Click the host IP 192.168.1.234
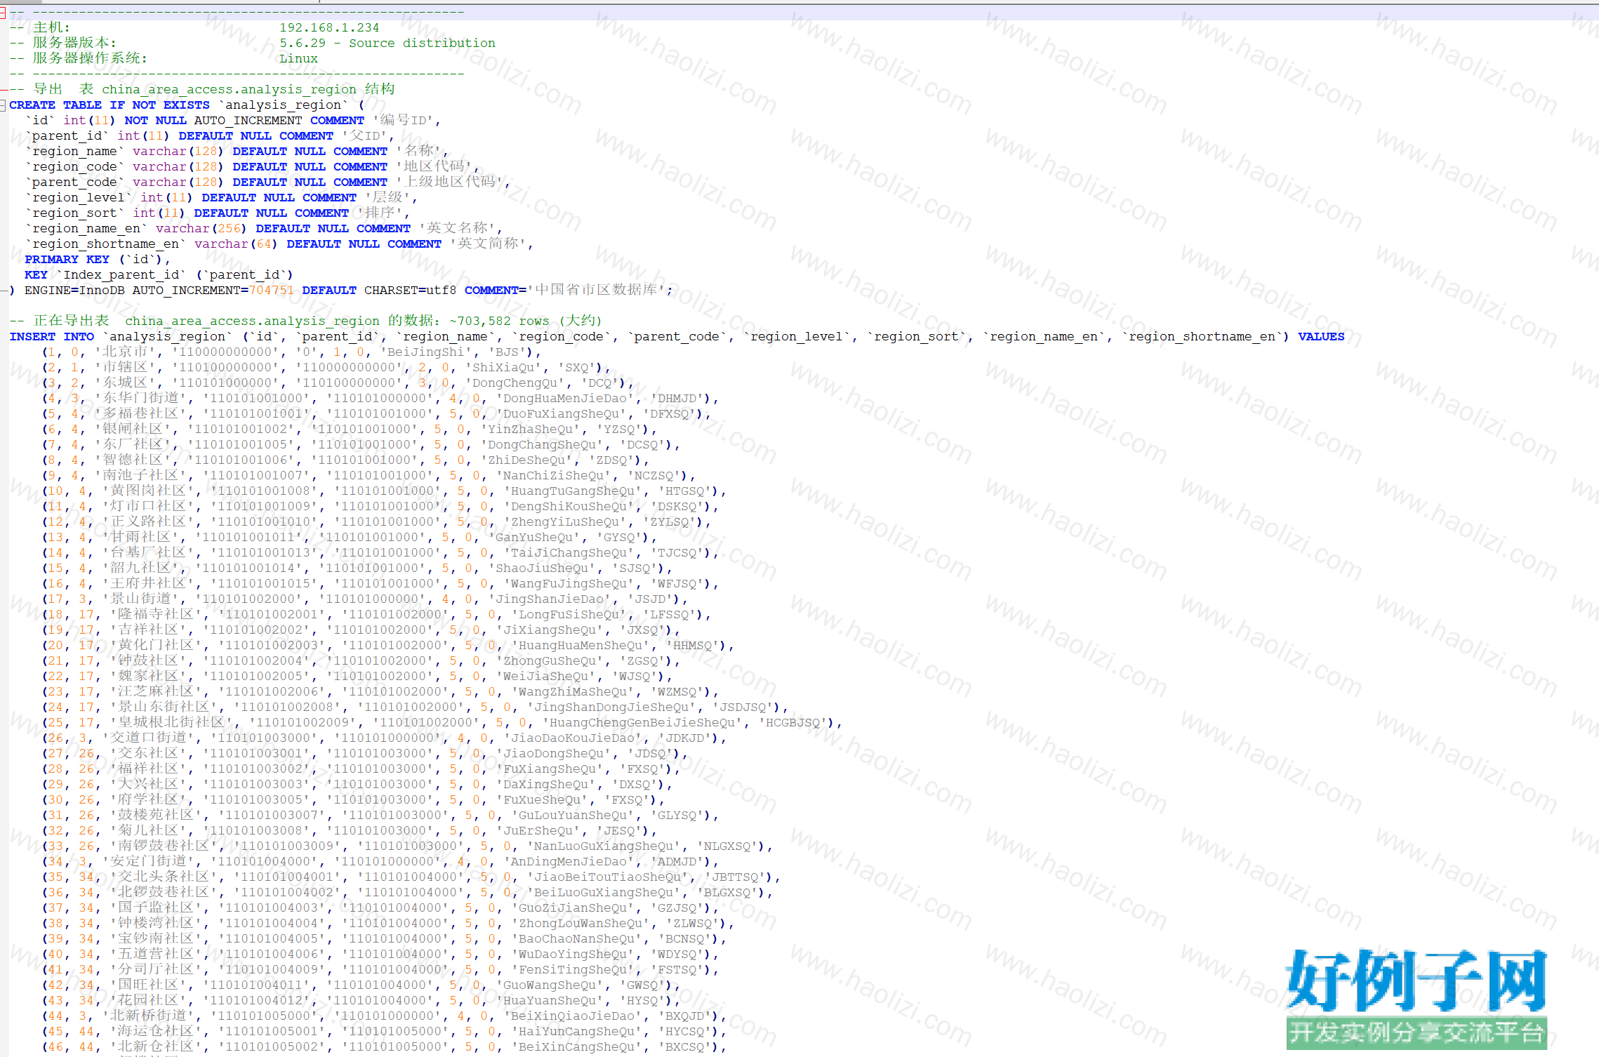The height and width of the screenshot is (1057, 1599). [329, 28]
